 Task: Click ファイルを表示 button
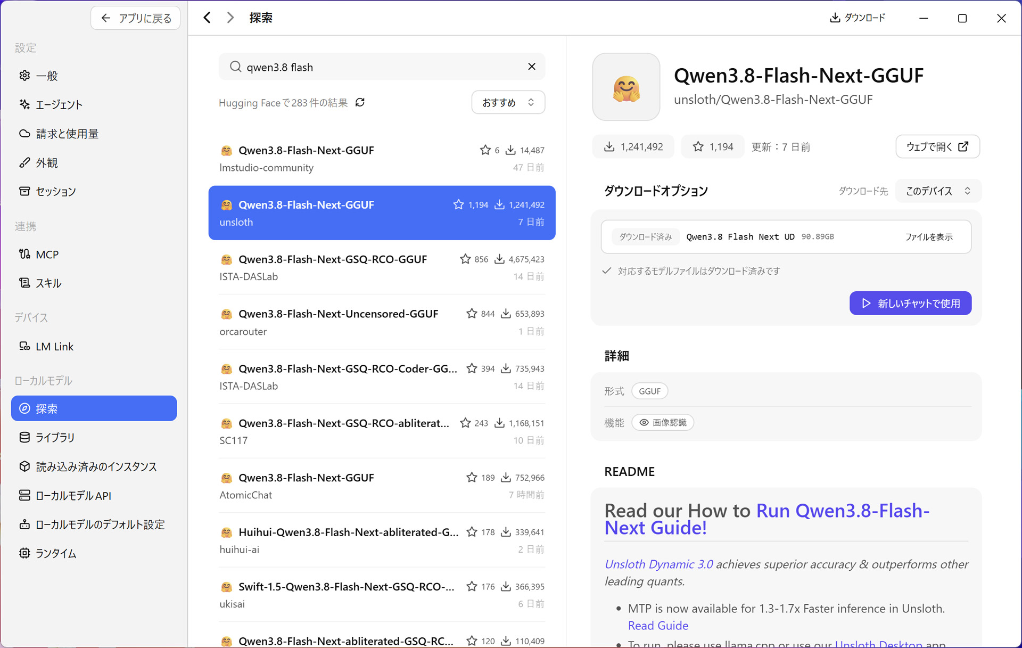coord(928,237)
